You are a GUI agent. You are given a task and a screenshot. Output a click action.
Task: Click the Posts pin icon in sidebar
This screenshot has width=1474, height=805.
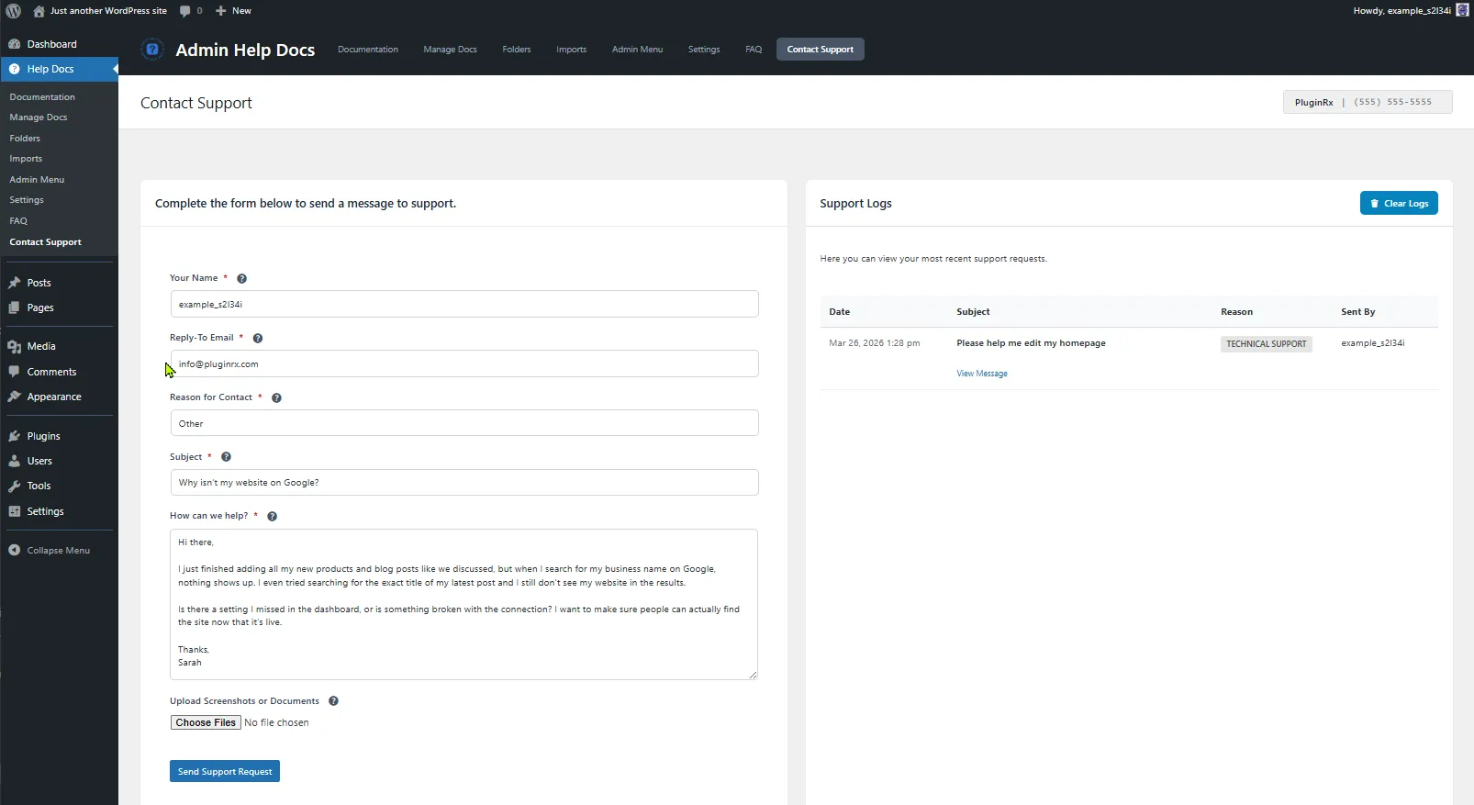tap(15, 283)
